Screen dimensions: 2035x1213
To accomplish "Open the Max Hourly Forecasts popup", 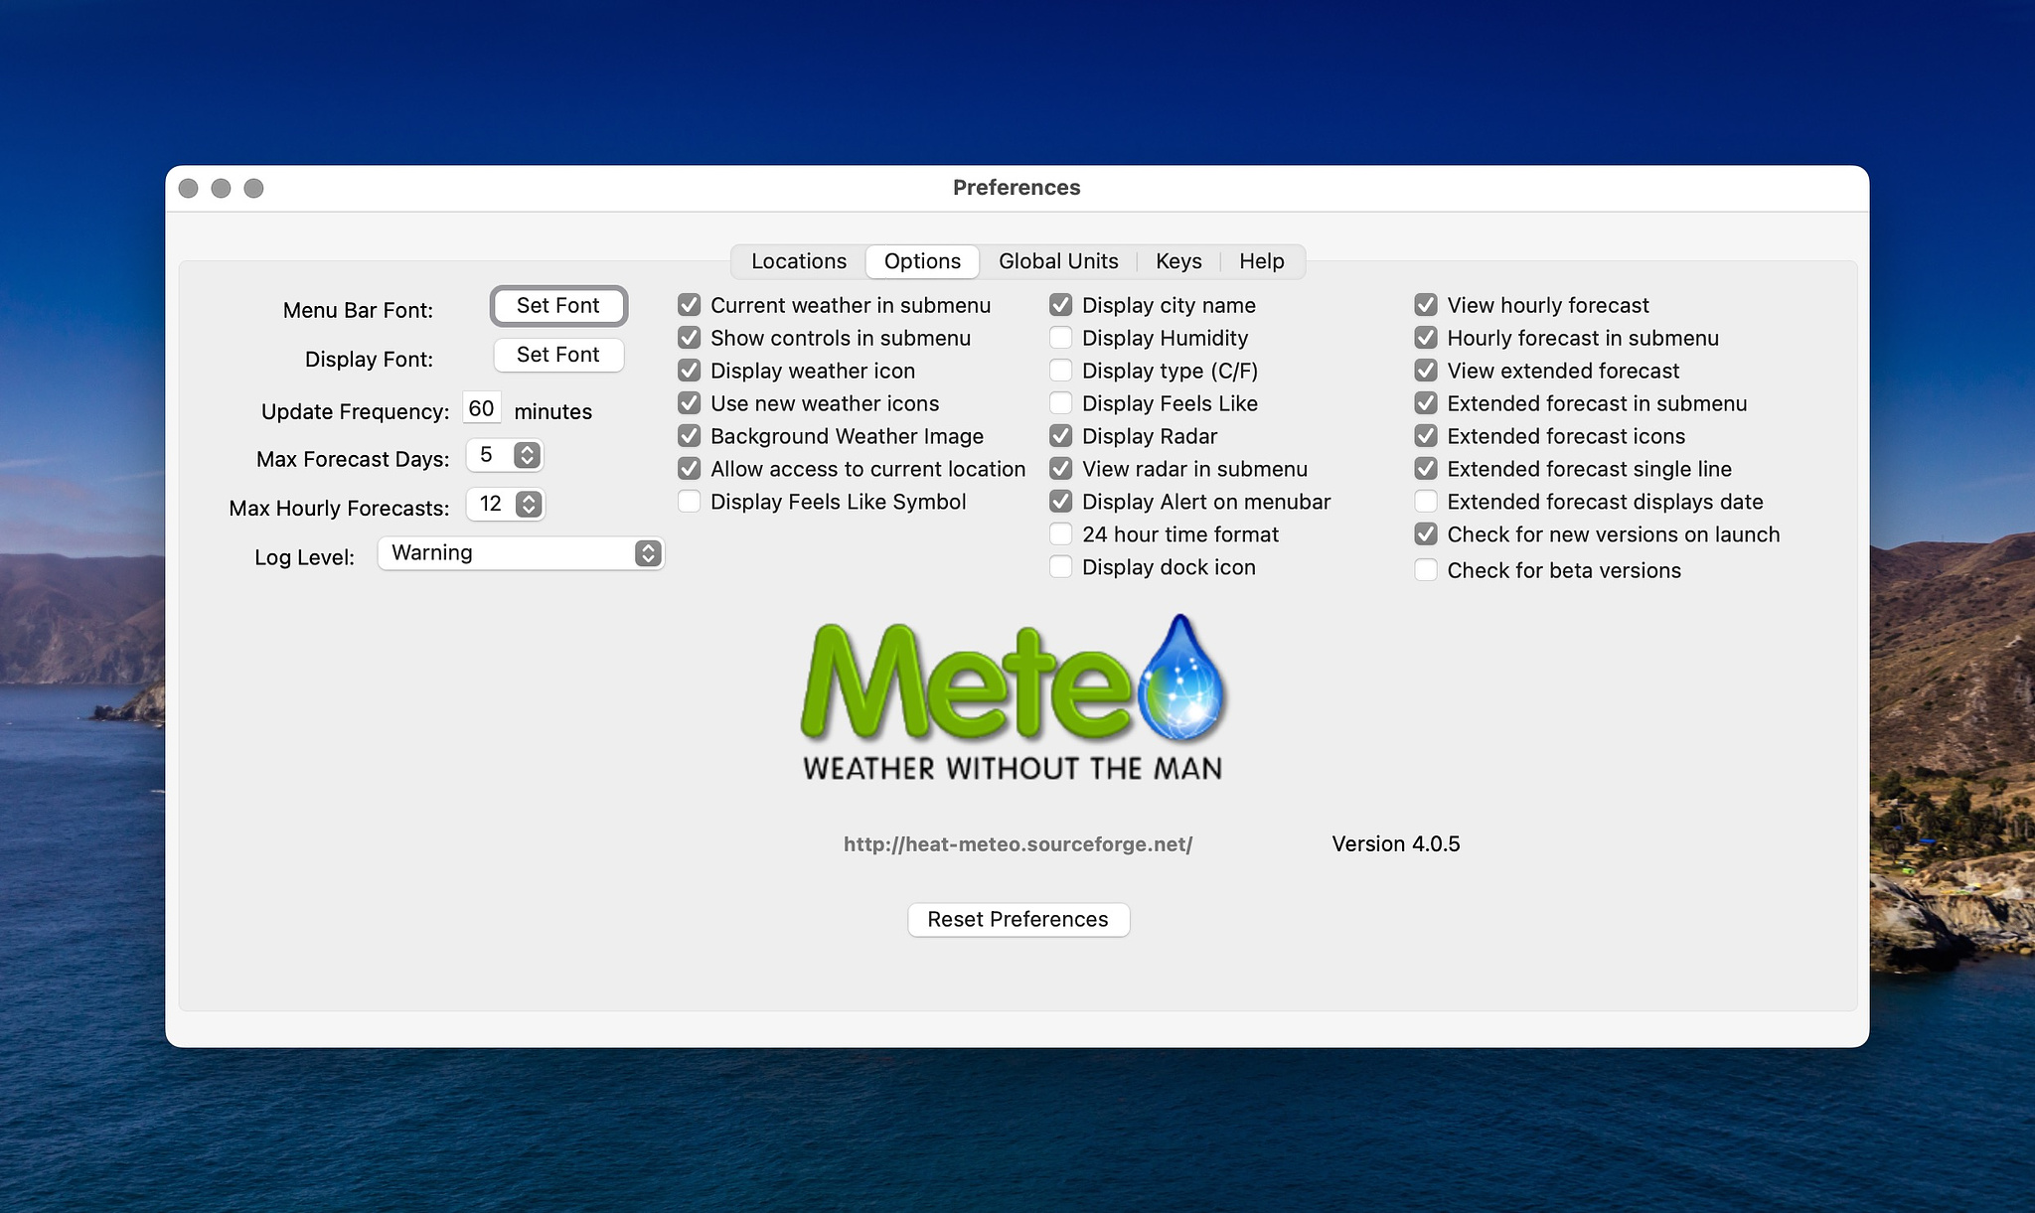I will (506, 504).
